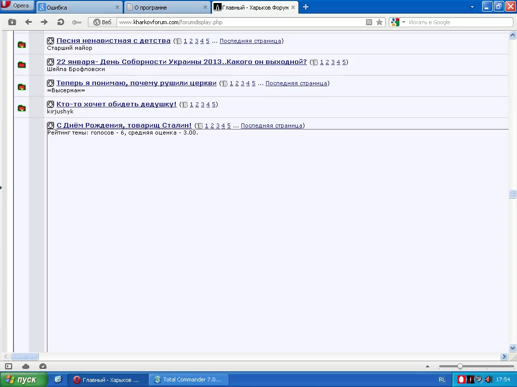Click the RSS feed icon in address bar

pos(369,22)
